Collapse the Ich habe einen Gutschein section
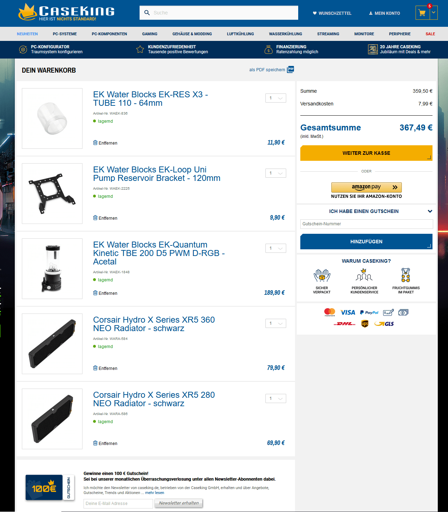Image resolution: width=448 pixels, height=512 pixels. [430, 211]
